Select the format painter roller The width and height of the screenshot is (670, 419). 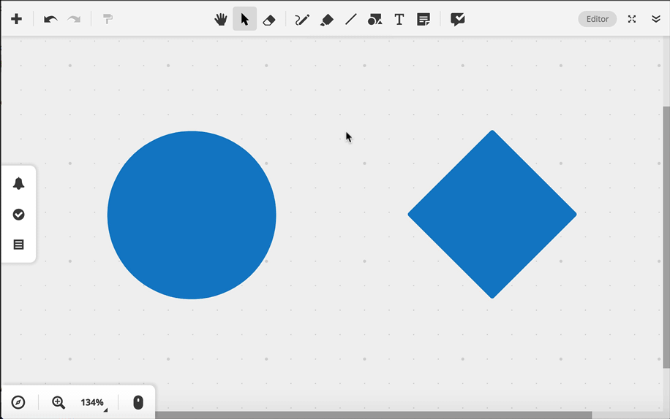[108, 19]
